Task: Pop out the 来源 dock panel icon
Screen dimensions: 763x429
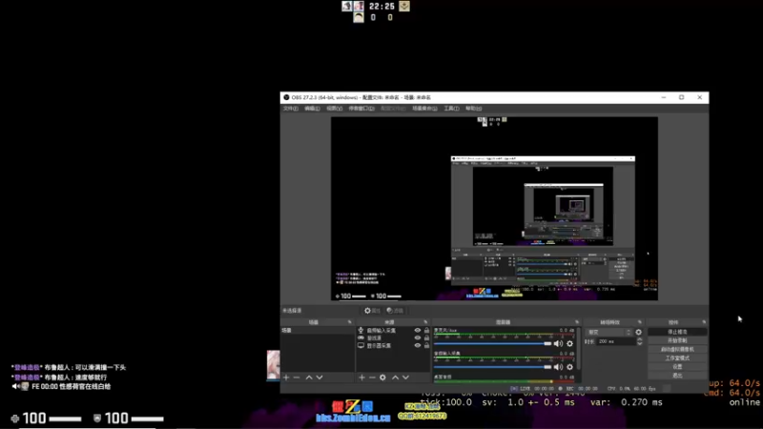Action: (x=425, y=322)
